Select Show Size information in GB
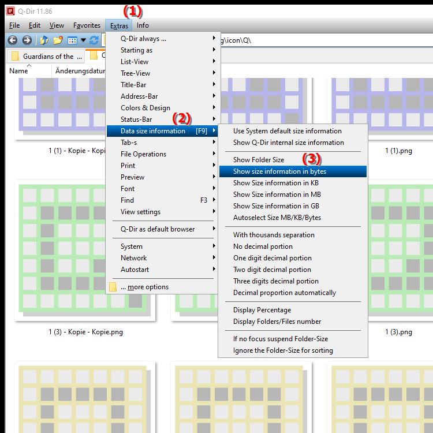Image resolution: width=433 pixels, height=433 pixels. 293,206
